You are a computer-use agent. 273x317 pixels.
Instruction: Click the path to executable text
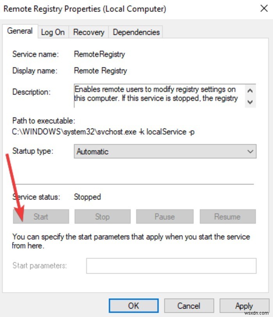(103, 132)
